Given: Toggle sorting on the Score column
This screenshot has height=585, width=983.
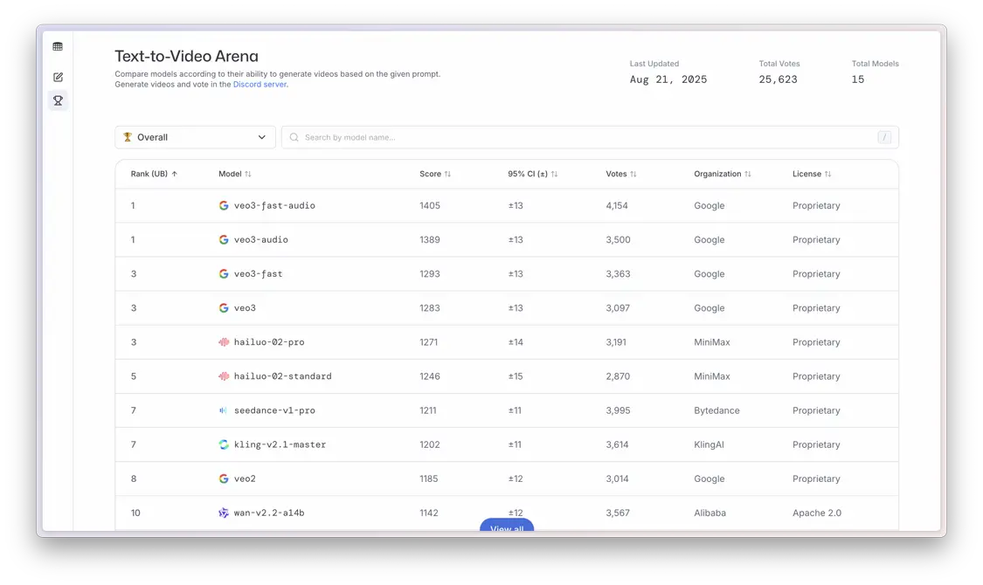Looking at the screenshot, I should [x=449, y=174].
